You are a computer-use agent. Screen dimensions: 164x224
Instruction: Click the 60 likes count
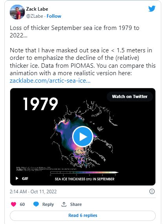pyautogui.click(x=22, y=204)
